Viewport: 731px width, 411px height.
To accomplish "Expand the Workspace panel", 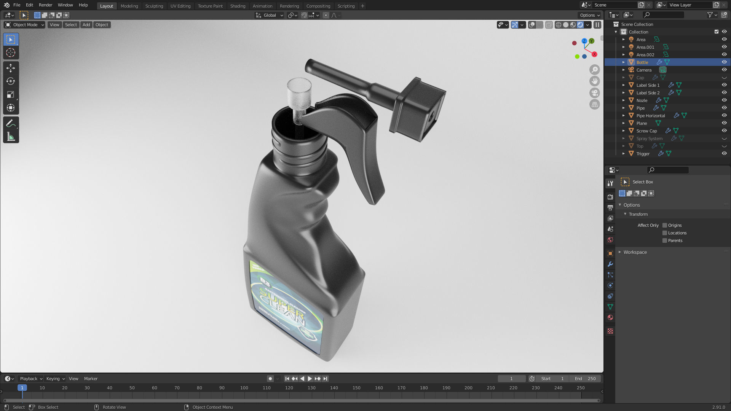I will [620, 252].
